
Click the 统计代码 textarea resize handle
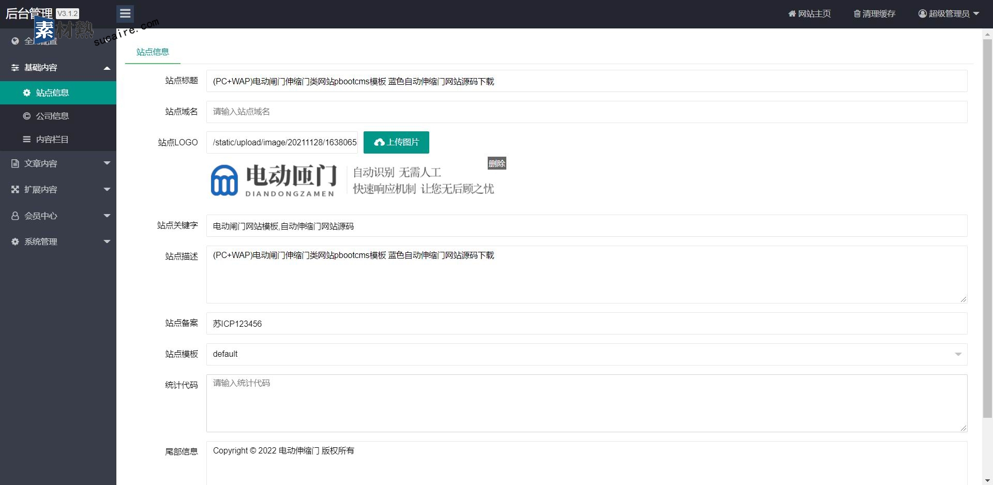click(x=964, y=428)
